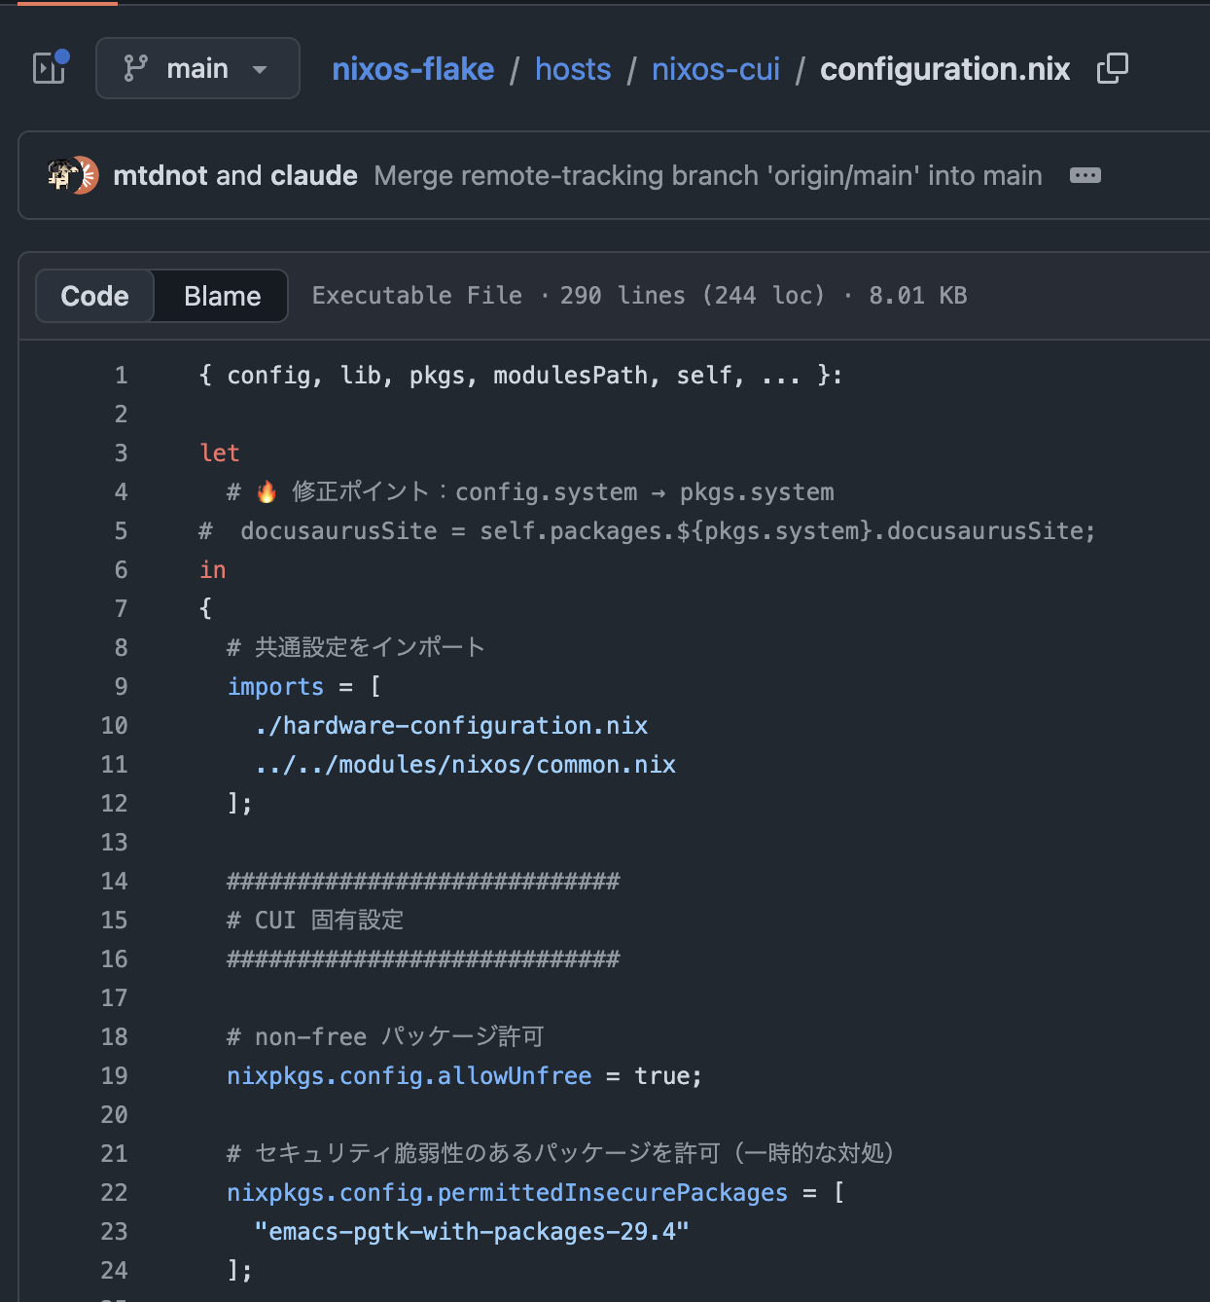This screenshot has height=1302, width=1210.
Task: Open the main branch selector dropdown
Action: [x=197, y=68]
